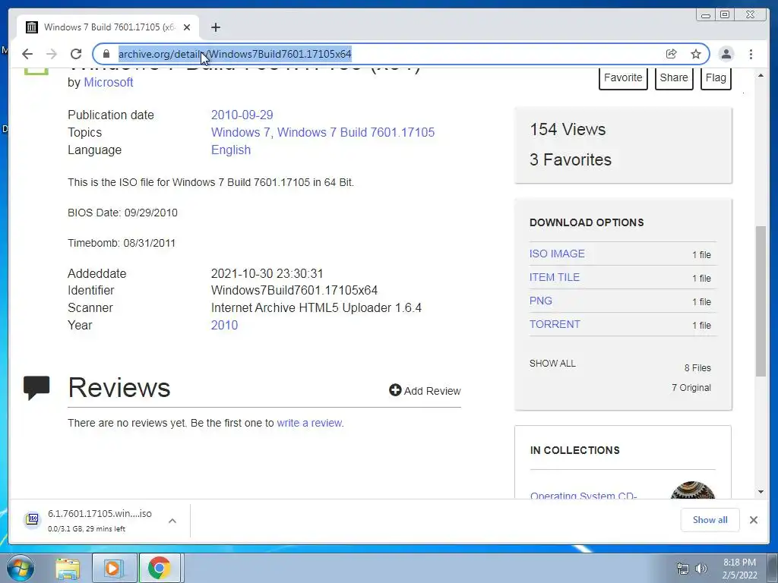
Task: Click the BIOS Date: 09/29/2010 line
Action: click(122, 213)
